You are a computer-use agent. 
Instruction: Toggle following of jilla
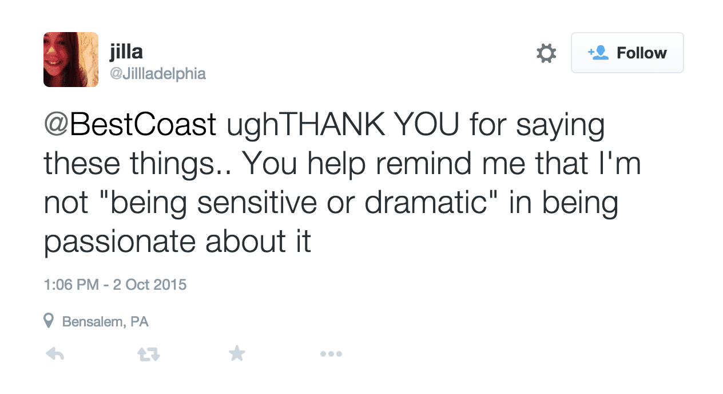[627, 52]
